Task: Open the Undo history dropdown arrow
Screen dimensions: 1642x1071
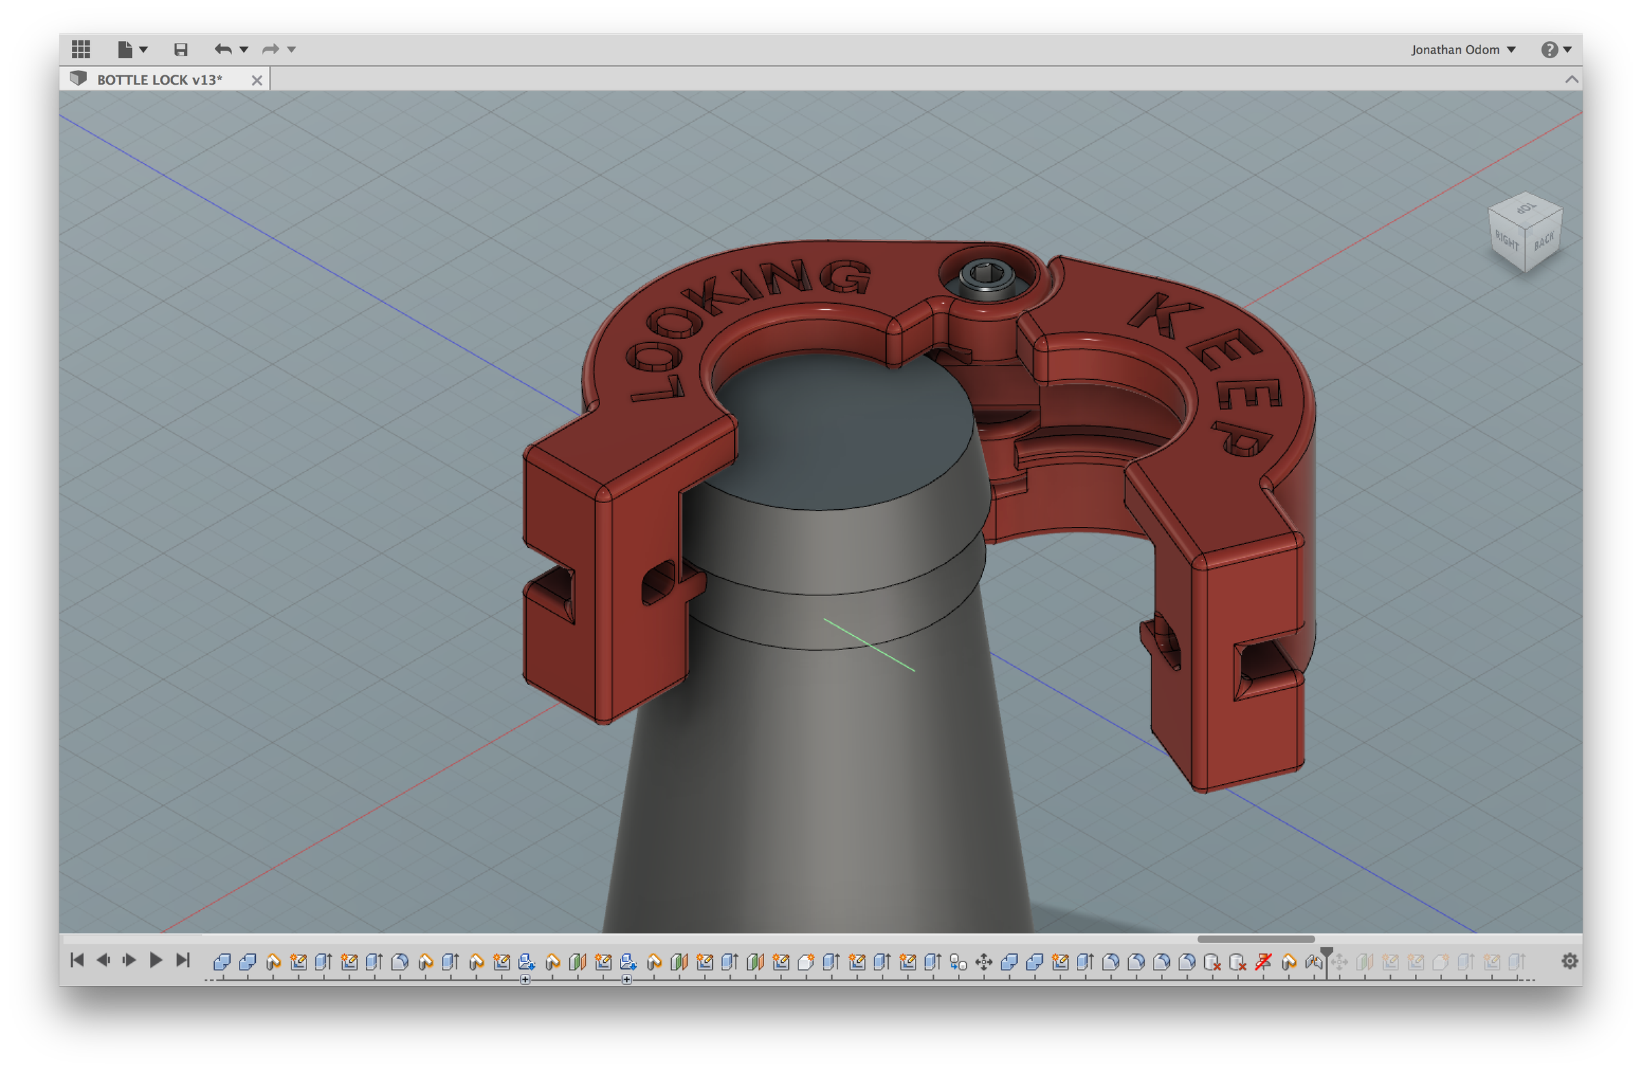Action: [x=244, y=49]
